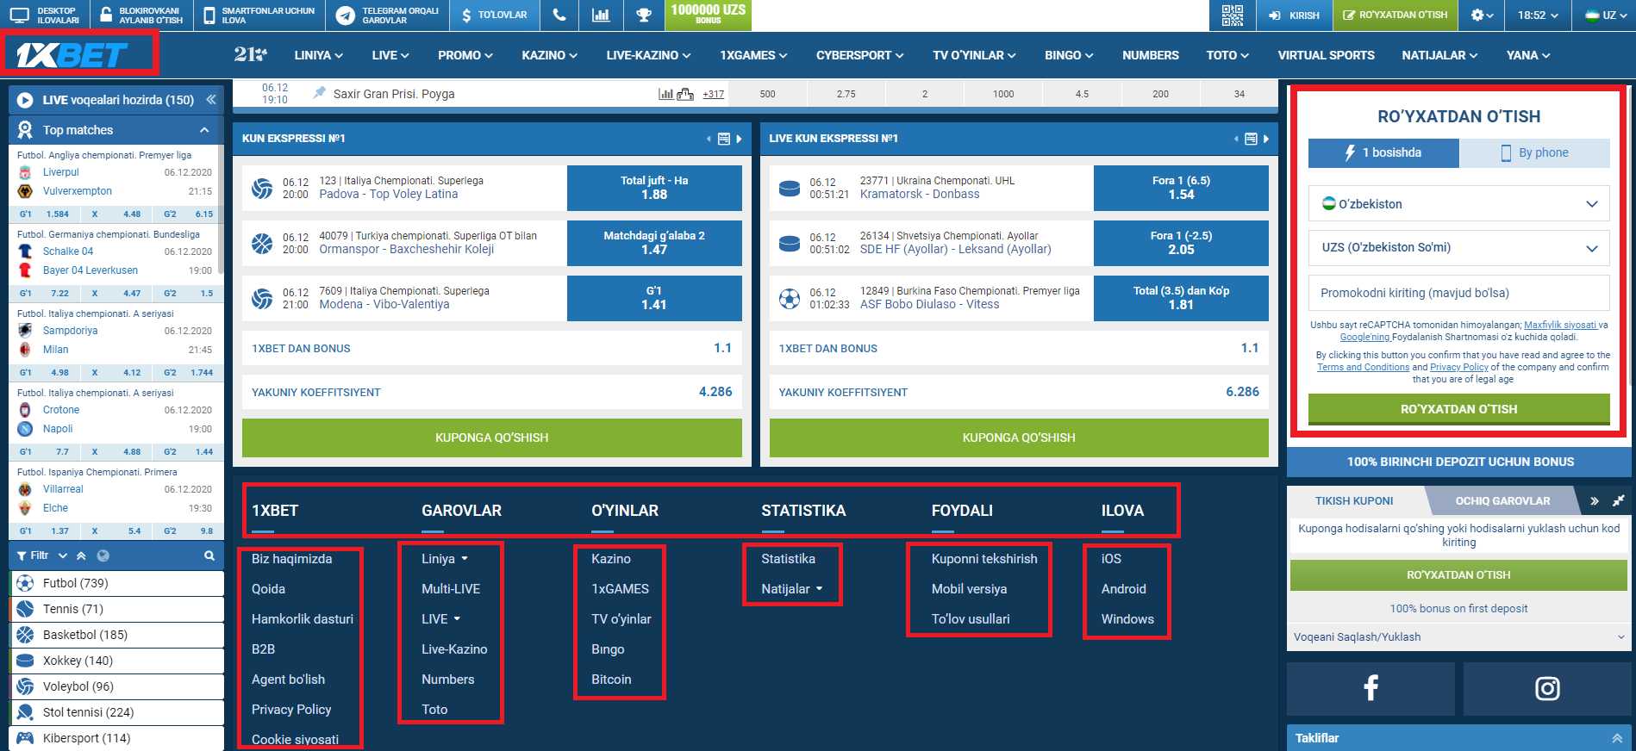Click the 1XBET logo

[72, 56]
